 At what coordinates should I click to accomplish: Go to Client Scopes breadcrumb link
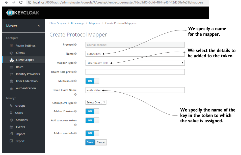pos(58,23)
